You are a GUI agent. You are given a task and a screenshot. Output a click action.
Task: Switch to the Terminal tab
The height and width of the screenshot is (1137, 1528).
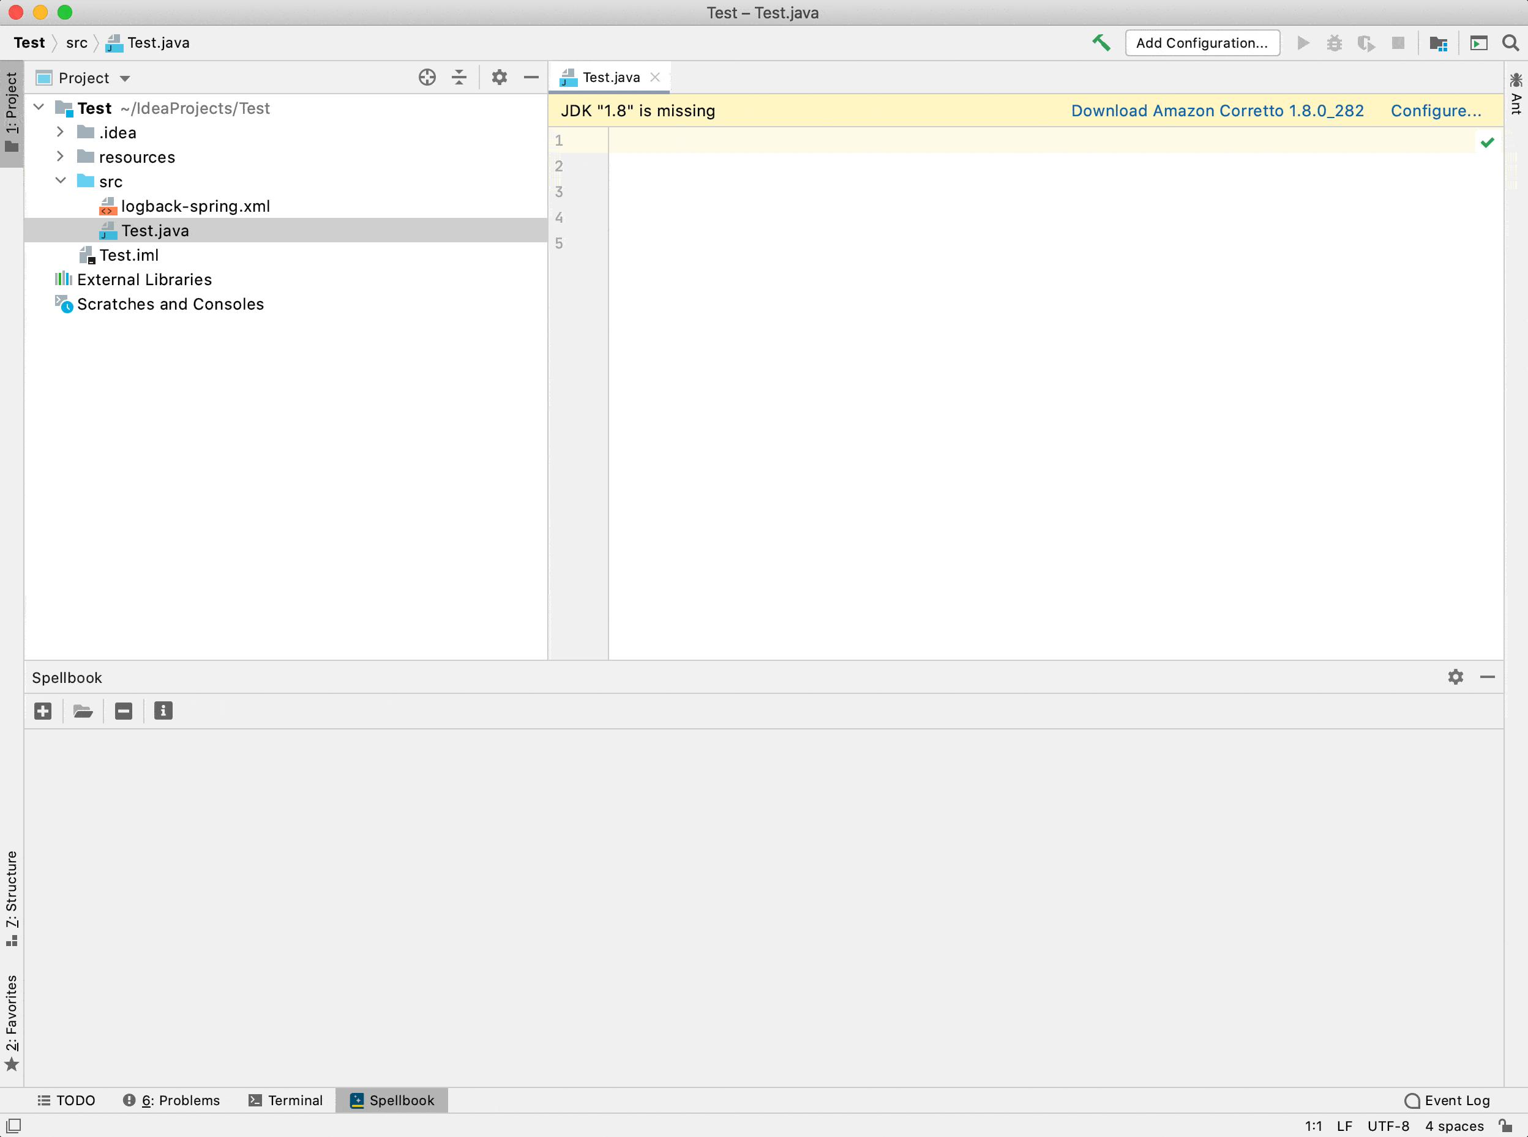(285, 1100)
